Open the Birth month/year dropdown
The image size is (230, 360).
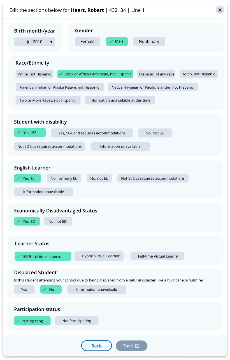pos(34,42)
